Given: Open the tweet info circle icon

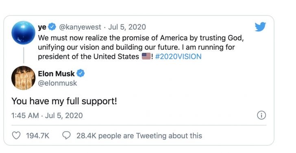Looking at the screenshot, I should click(x=261, y=115).
